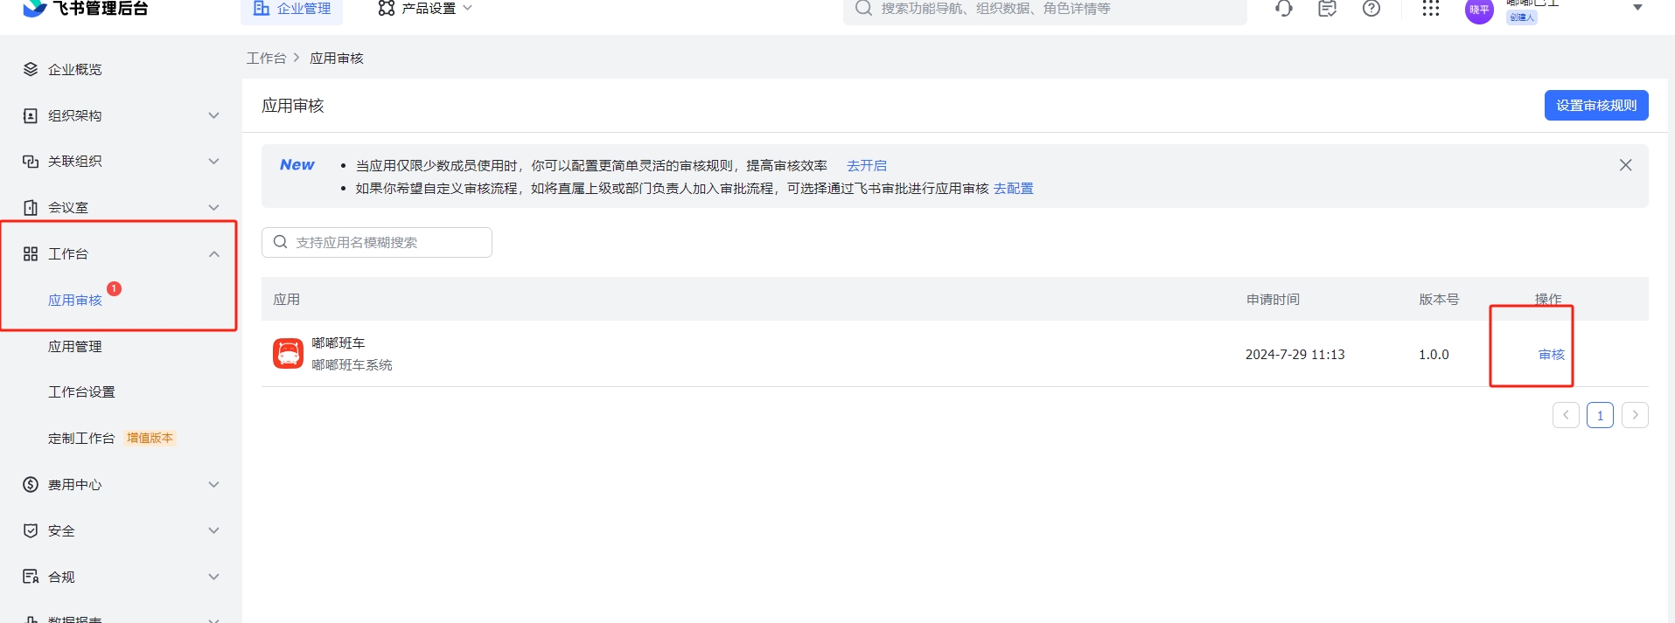Expand the 会议室 section chevron
1675x623 pixels.
point(213,207)
